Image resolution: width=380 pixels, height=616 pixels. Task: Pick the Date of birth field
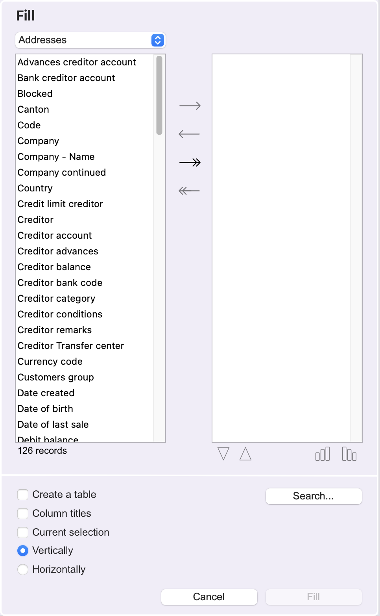(85, 409)
